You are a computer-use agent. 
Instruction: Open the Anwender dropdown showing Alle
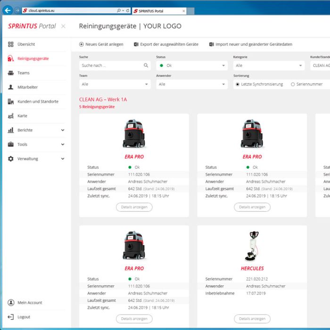[x=192, y=84]
